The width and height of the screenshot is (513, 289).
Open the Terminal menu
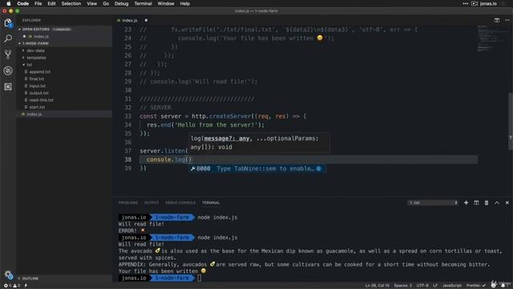point(143,3)
